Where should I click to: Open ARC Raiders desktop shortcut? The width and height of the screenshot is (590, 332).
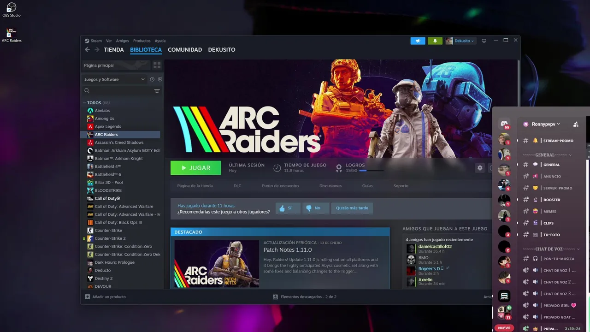12,35
